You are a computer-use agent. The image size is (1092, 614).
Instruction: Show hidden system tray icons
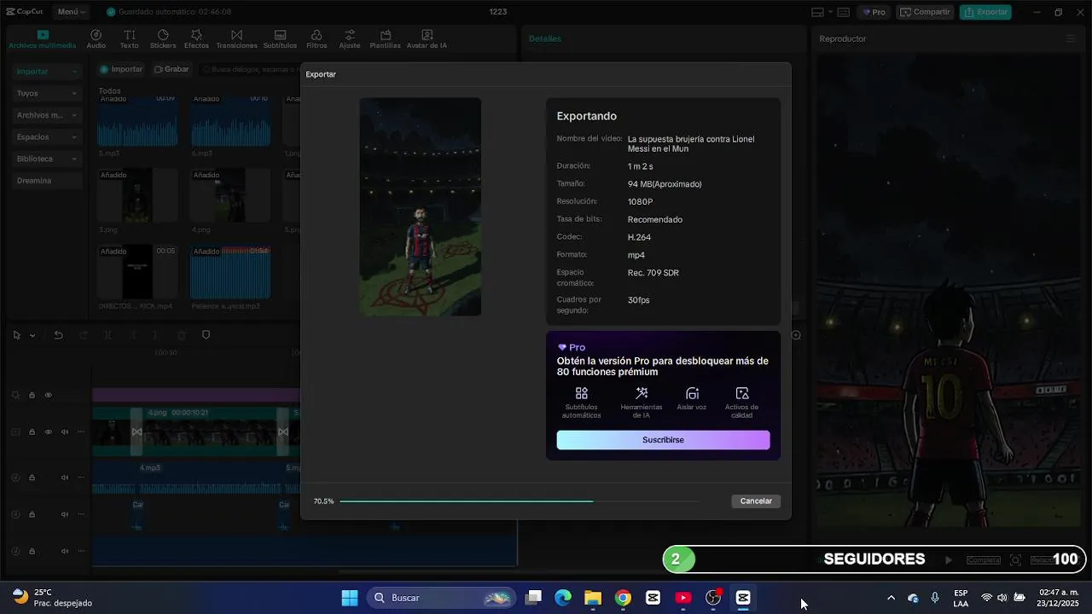pyautogui.click(x=891, y=598)
